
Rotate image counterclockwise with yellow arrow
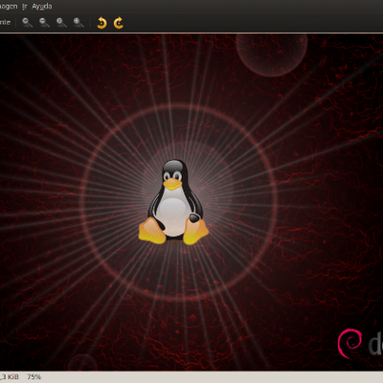tap(101, 23)
